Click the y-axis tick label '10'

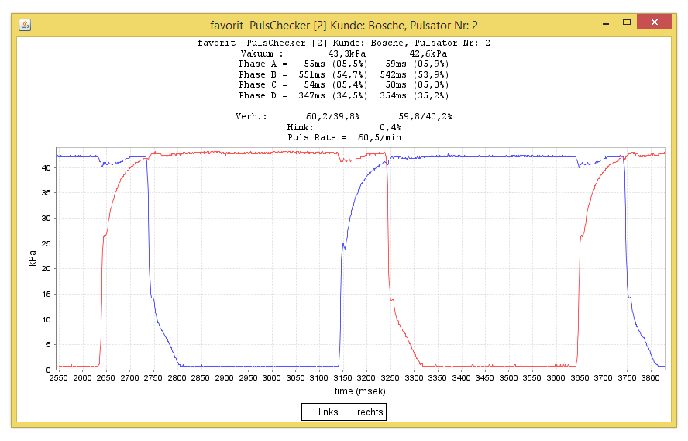(x=46, y=319)
